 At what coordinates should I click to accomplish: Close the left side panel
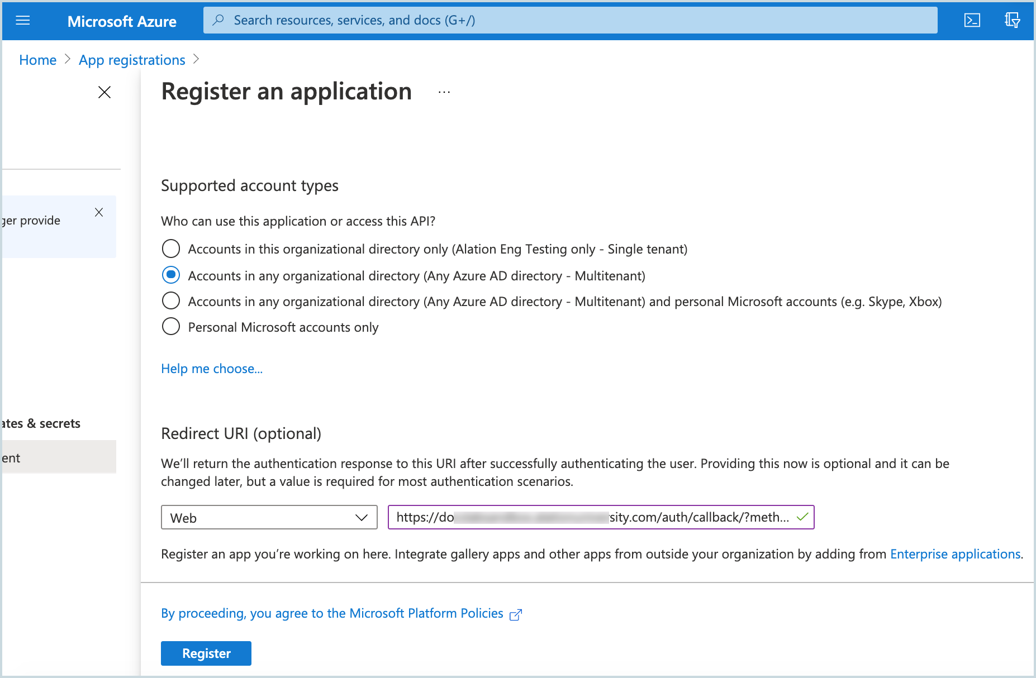[104, 92]
